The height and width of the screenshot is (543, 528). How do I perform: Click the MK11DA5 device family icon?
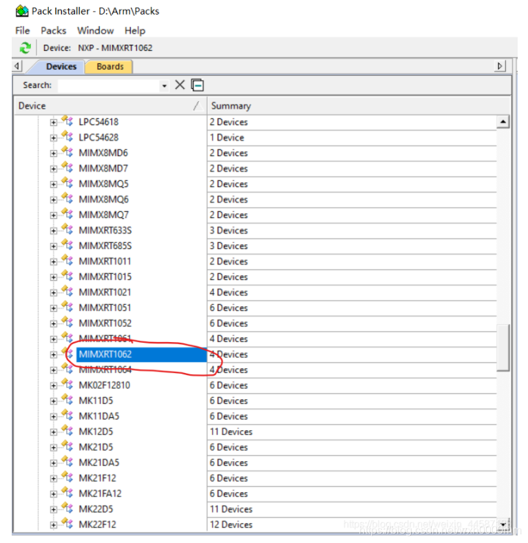coord(67,415)
